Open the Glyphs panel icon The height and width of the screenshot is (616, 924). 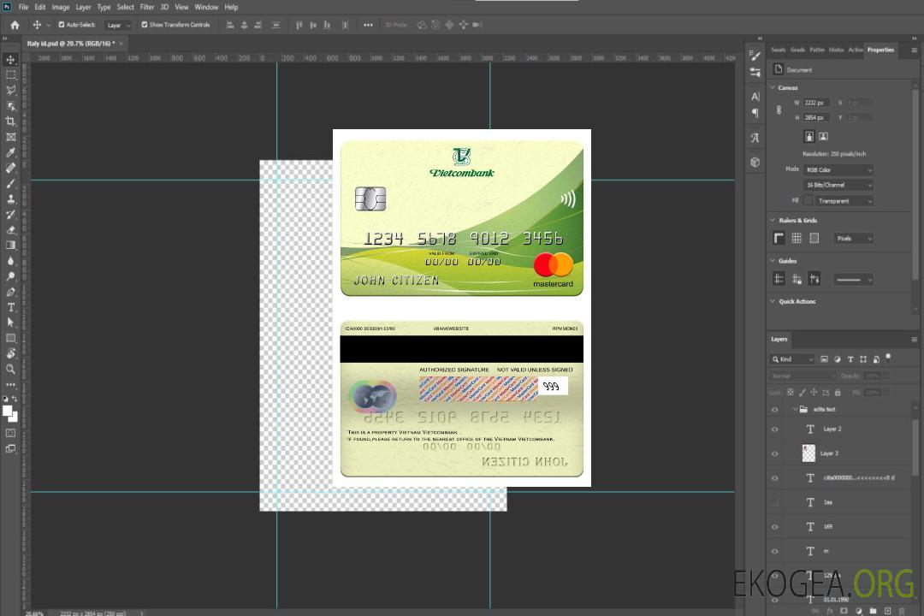(x=755, y=138)
